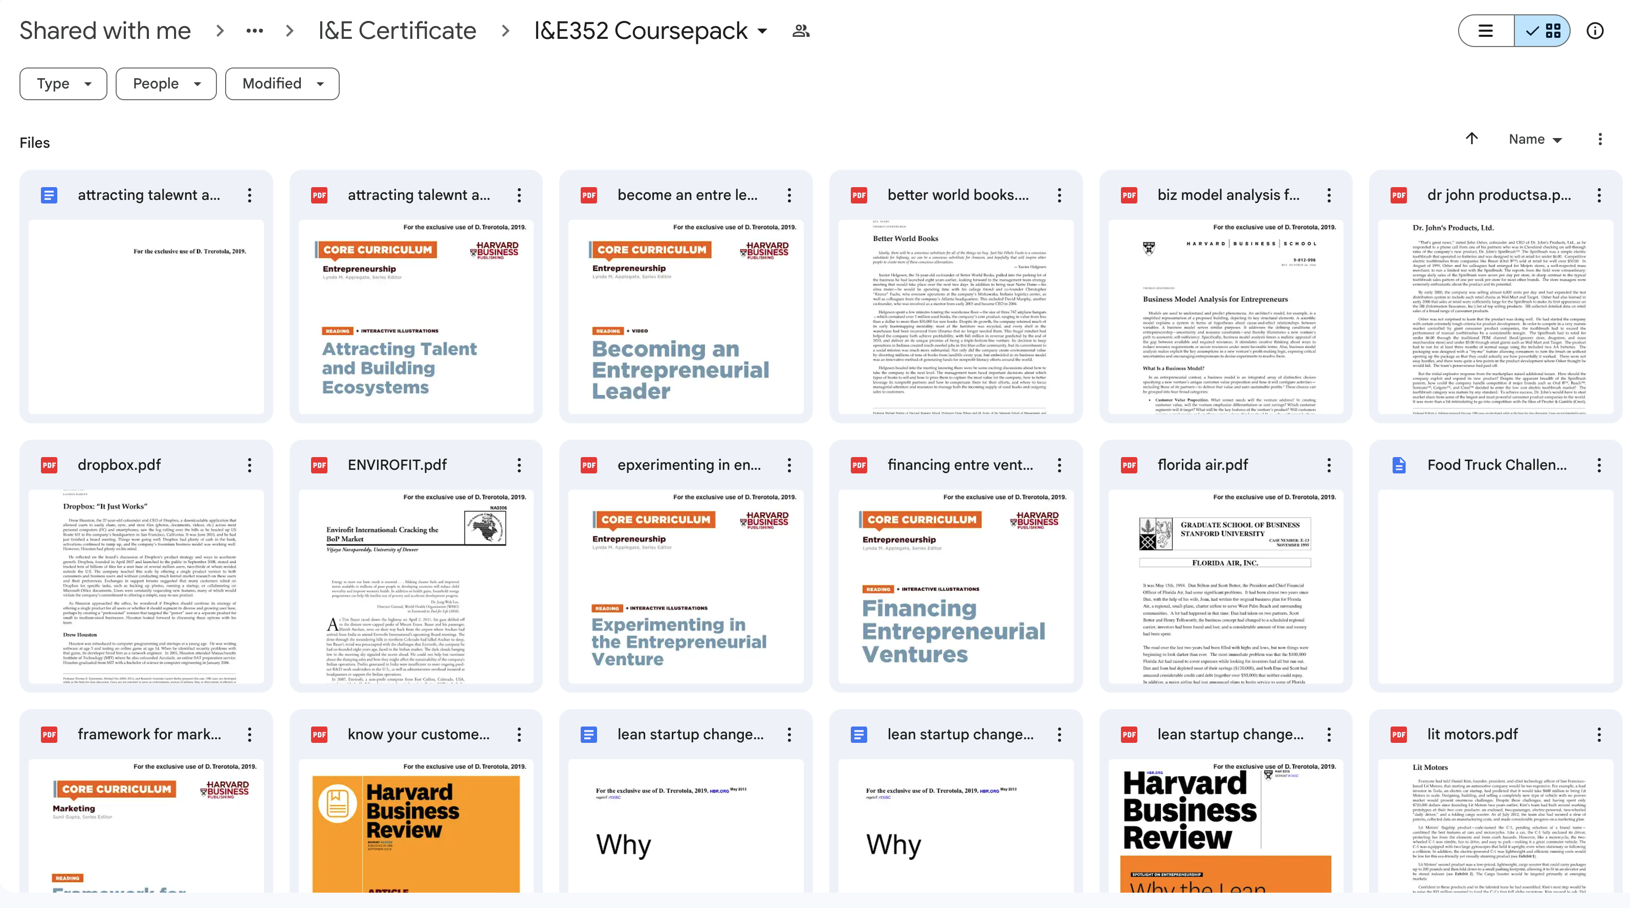Show hidden breadcrumb folders via ellipsis
The image size is (1630, 908).
[x=254, y=30]
